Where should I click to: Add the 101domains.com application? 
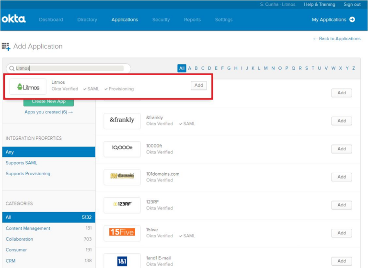tap(342, 177)
